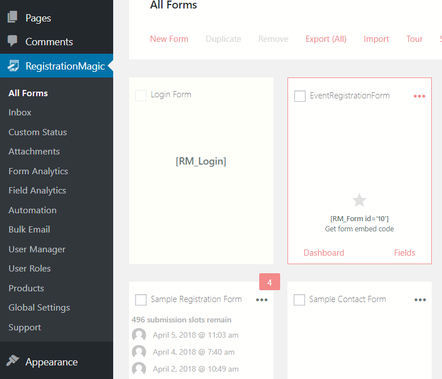This screenshot has width=442, height=379.
Task: Click the red badge showing 4
Action: pyautogui.click(x=269, y=282)
